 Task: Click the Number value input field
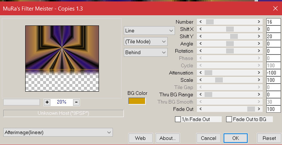click(273, 22)
